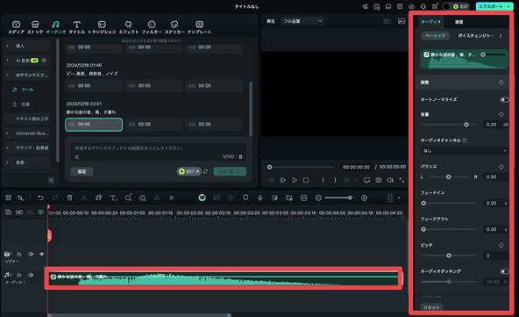Select the highlighted 00:05 generated sound clip
Viewport: 519px width, 317px height.
coord(94,125)
